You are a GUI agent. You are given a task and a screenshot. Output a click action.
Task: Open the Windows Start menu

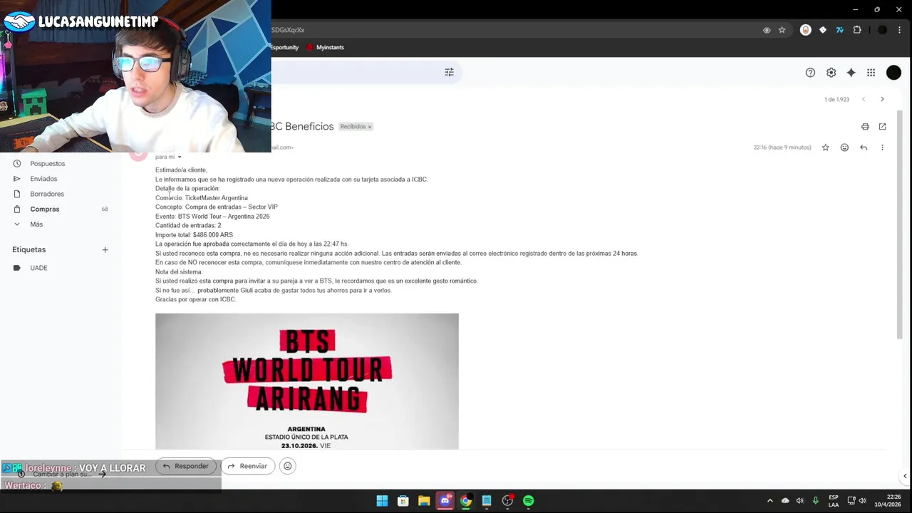382,501
